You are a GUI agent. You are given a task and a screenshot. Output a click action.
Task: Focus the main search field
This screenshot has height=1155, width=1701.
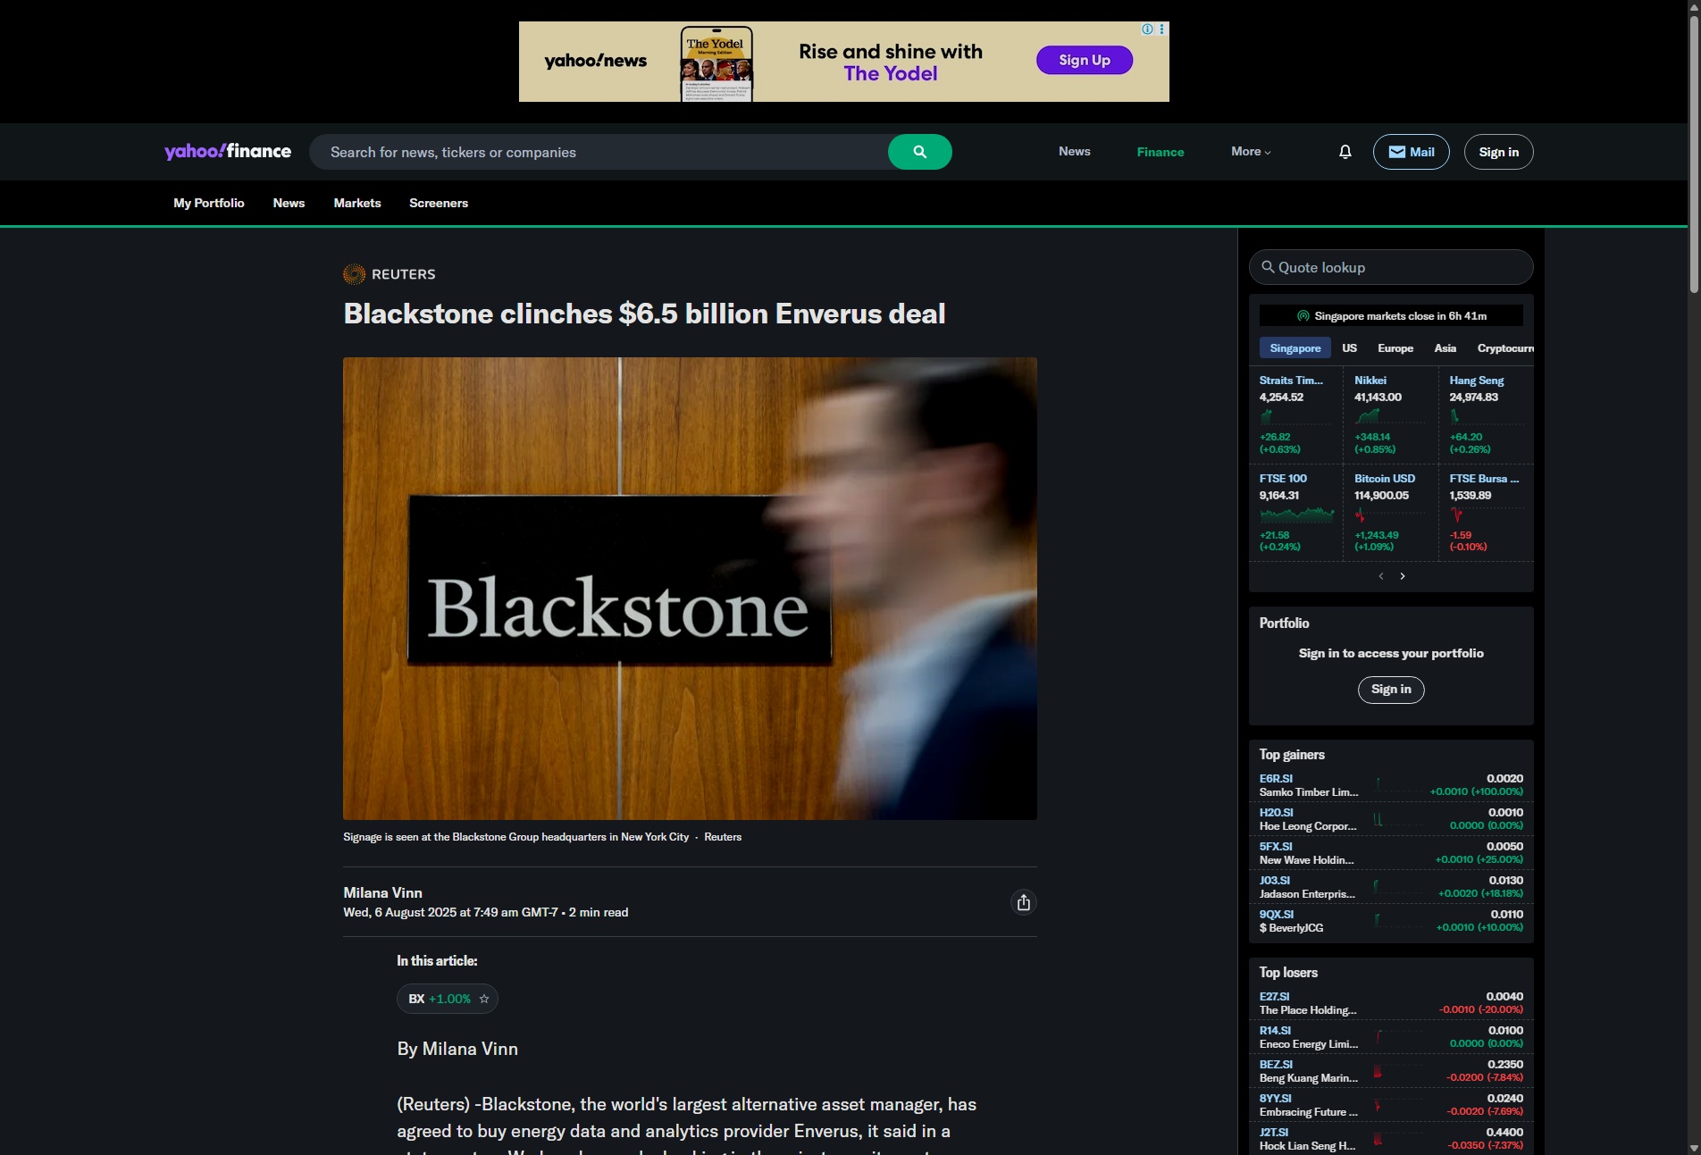pyautogui.click(x=599, y=152)
